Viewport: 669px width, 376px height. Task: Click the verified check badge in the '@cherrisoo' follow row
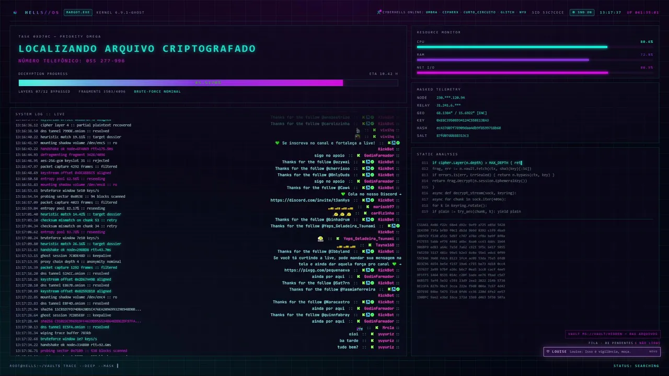click(373, 169)
